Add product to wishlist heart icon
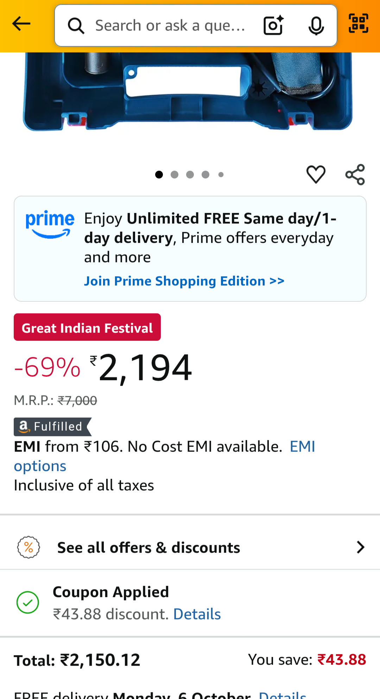The height and width of the screenshot is (699, 380). [316, 174]
